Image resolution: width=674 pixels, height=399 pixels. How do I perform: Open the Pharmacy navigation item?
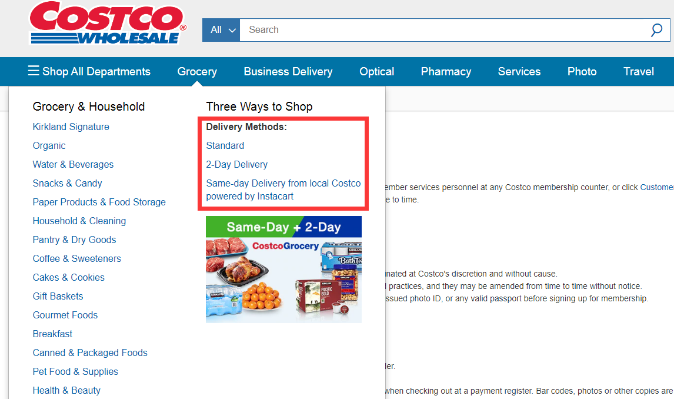446,71
